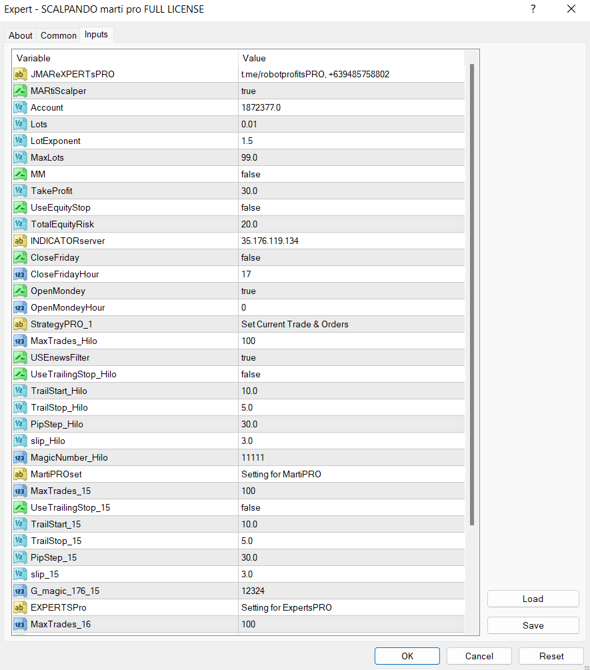Select the Lots value field 0.01

tap(249, 124)
